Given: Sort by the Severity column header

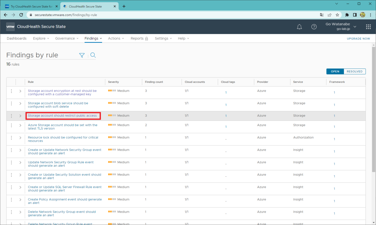Looking at the screenshot, I should click(x=113, y=82).
